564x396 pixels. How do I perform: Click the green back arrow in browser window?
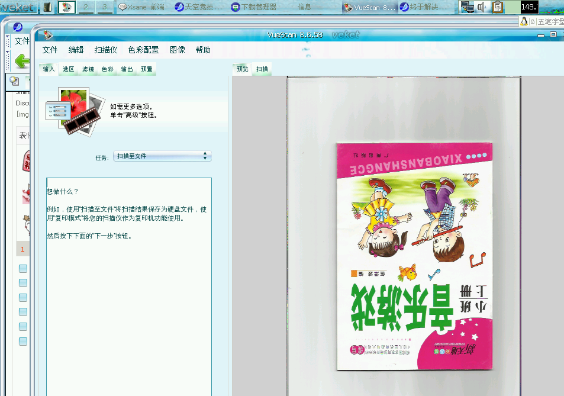pos(21,61)
